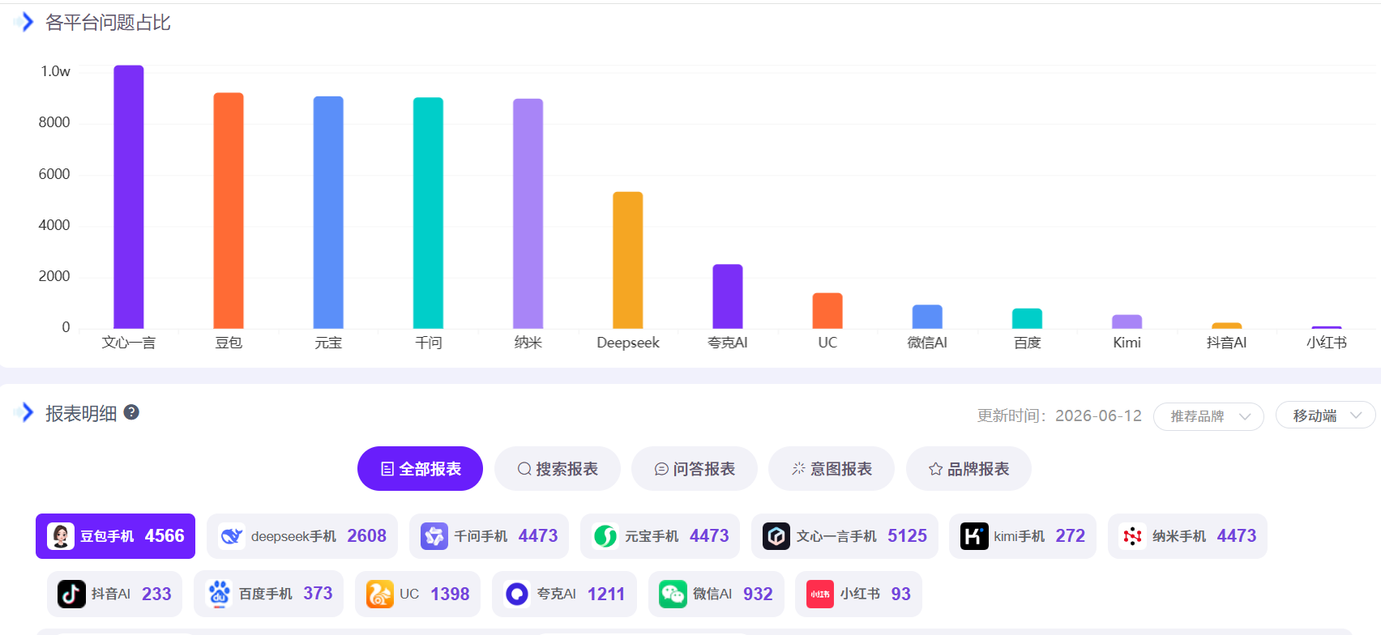
Task: Click the 文心一言手机 hexagon logo
Action: pyautogui.click(x=776, y=536)
